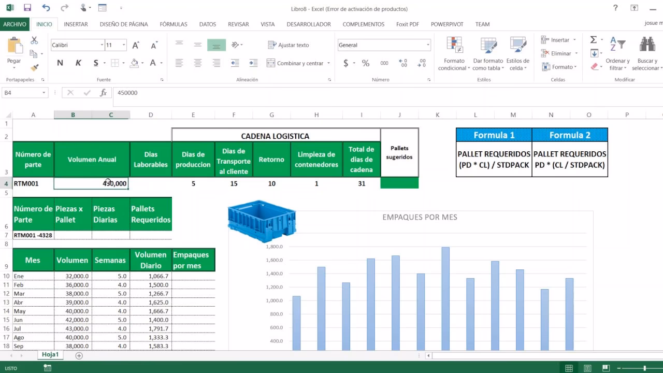Open the FÓRMULAS ribbon tab
This screenshot has height=373, width=663.
[x=174, y=24]
